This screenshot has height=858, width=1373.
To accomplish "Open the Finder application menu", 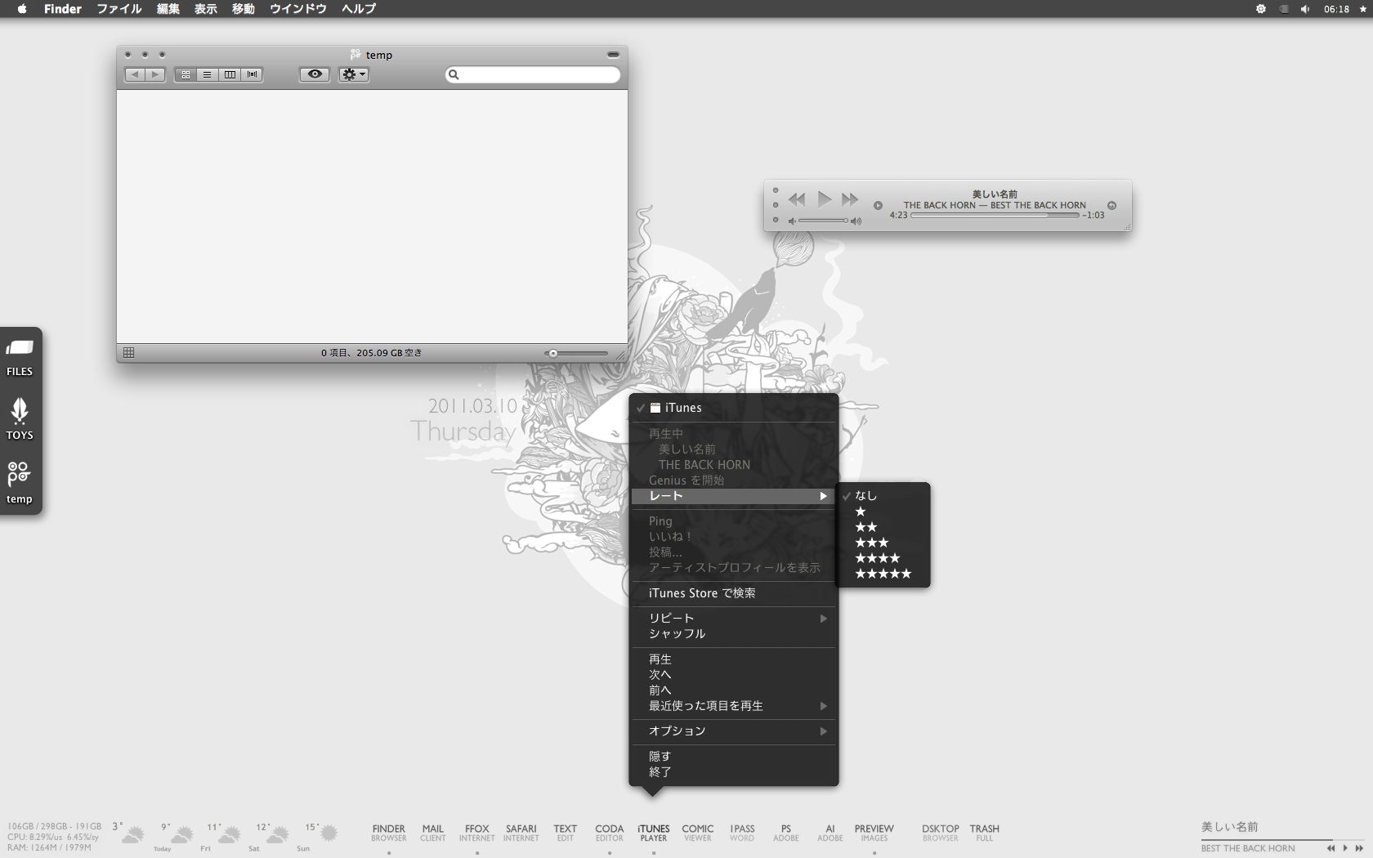I will (63, 9).
